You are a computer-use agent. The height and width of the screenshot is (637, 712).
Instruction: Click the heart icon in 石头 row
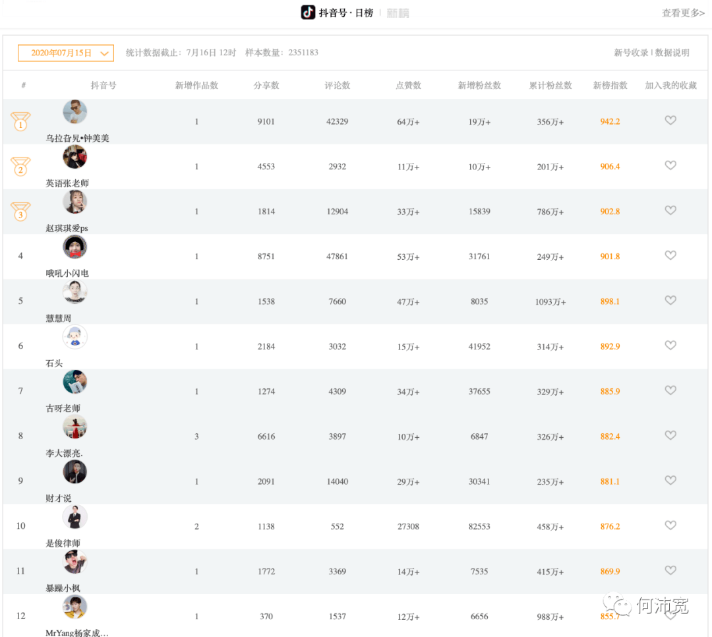670,346
